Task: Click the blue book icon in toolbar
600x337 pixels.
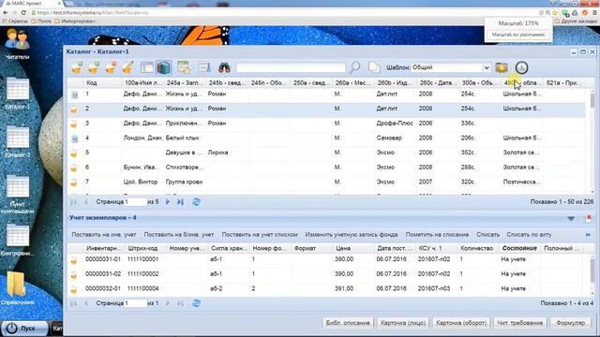Action: click(163, 67)
